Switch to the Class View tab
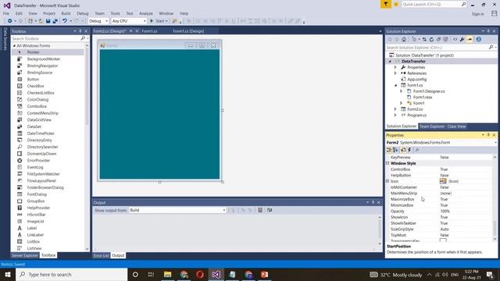 pyautogui.click(x=456, y=126)
